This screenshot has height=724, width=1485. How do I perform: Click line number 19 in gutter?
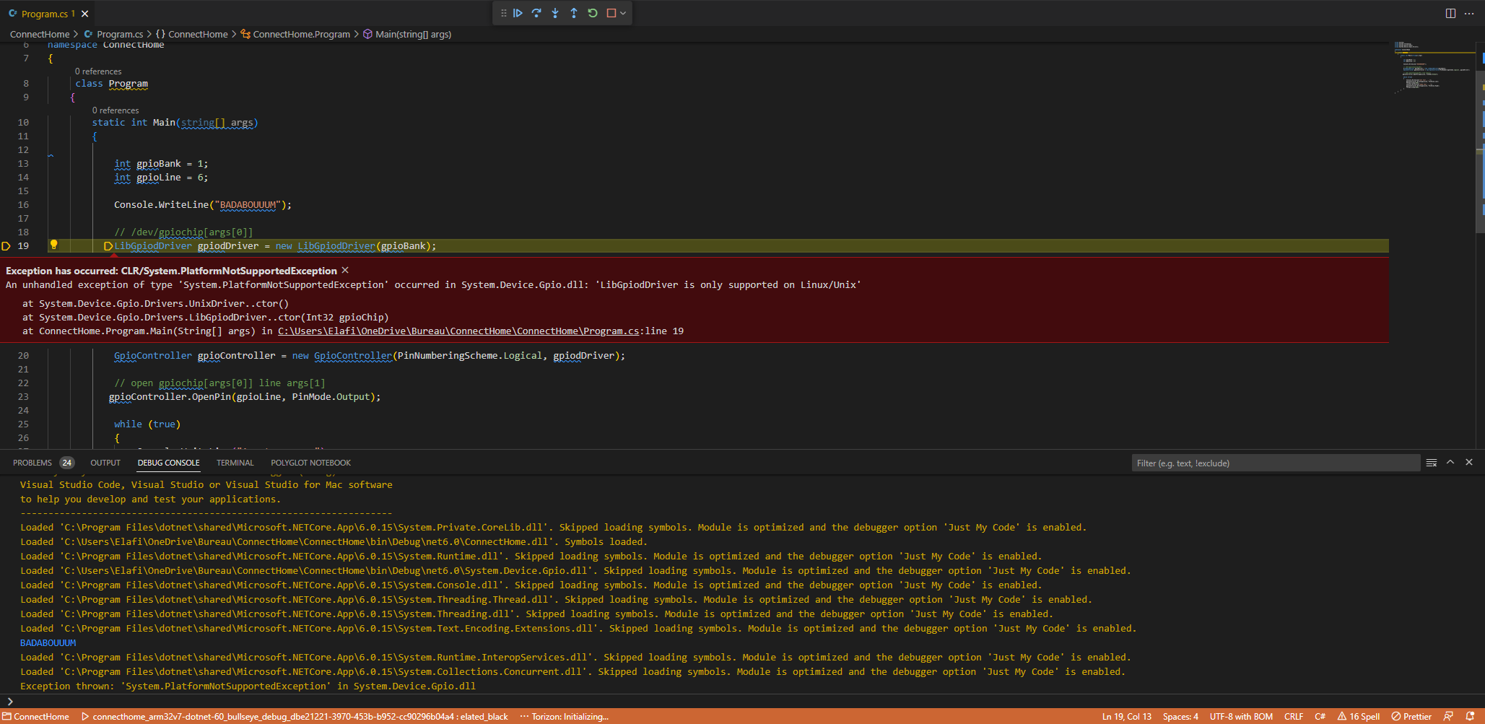23,246
